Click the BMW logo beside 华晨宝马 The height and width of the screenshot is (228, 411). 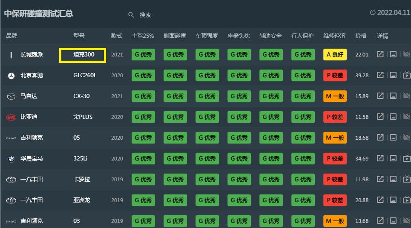click(x=11, y=159)
